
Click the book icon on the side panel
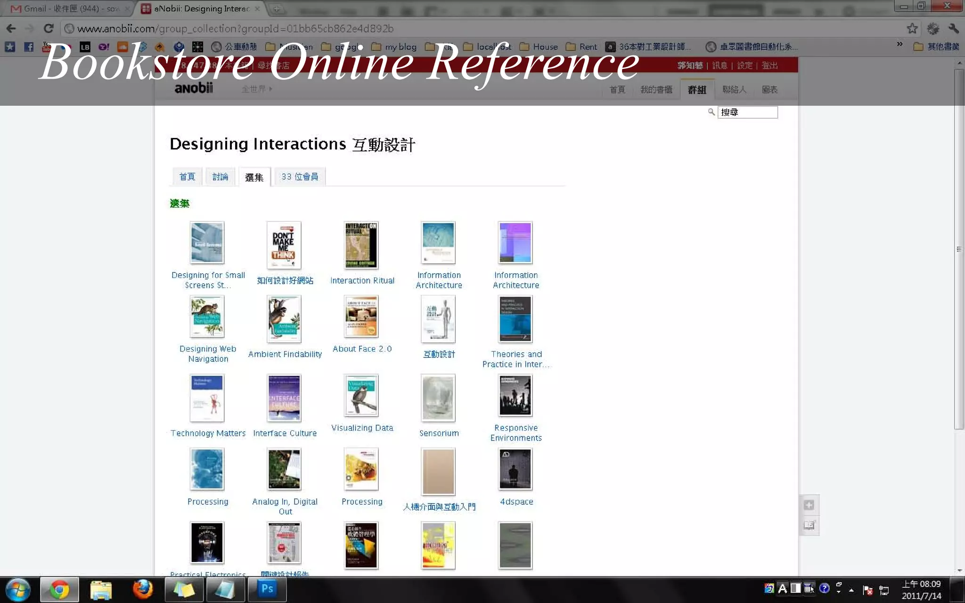point(809,525)
